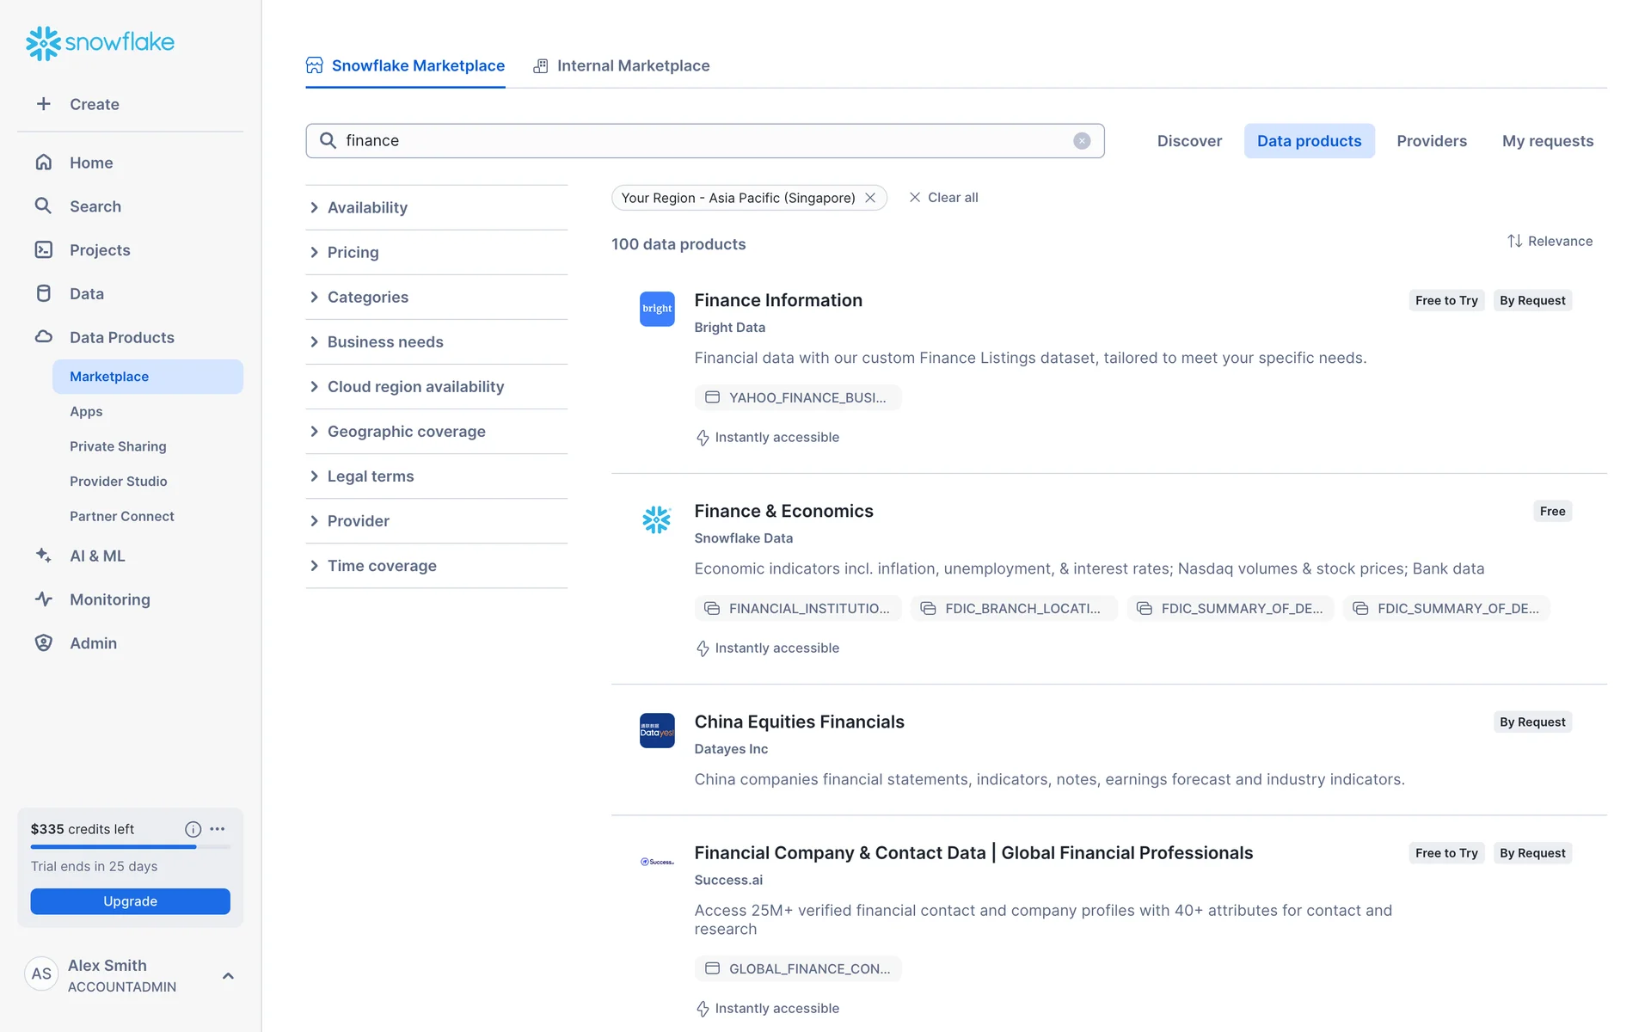The image size is (1651, 1032).
Task: Change the Relevance sort order
Action: pyautogui.click(x=1550, y=242)
